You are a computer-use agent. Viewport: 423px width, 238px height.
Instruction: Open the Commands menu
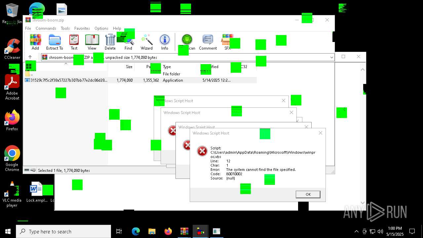pyautogui.click(x=46, y=28)
